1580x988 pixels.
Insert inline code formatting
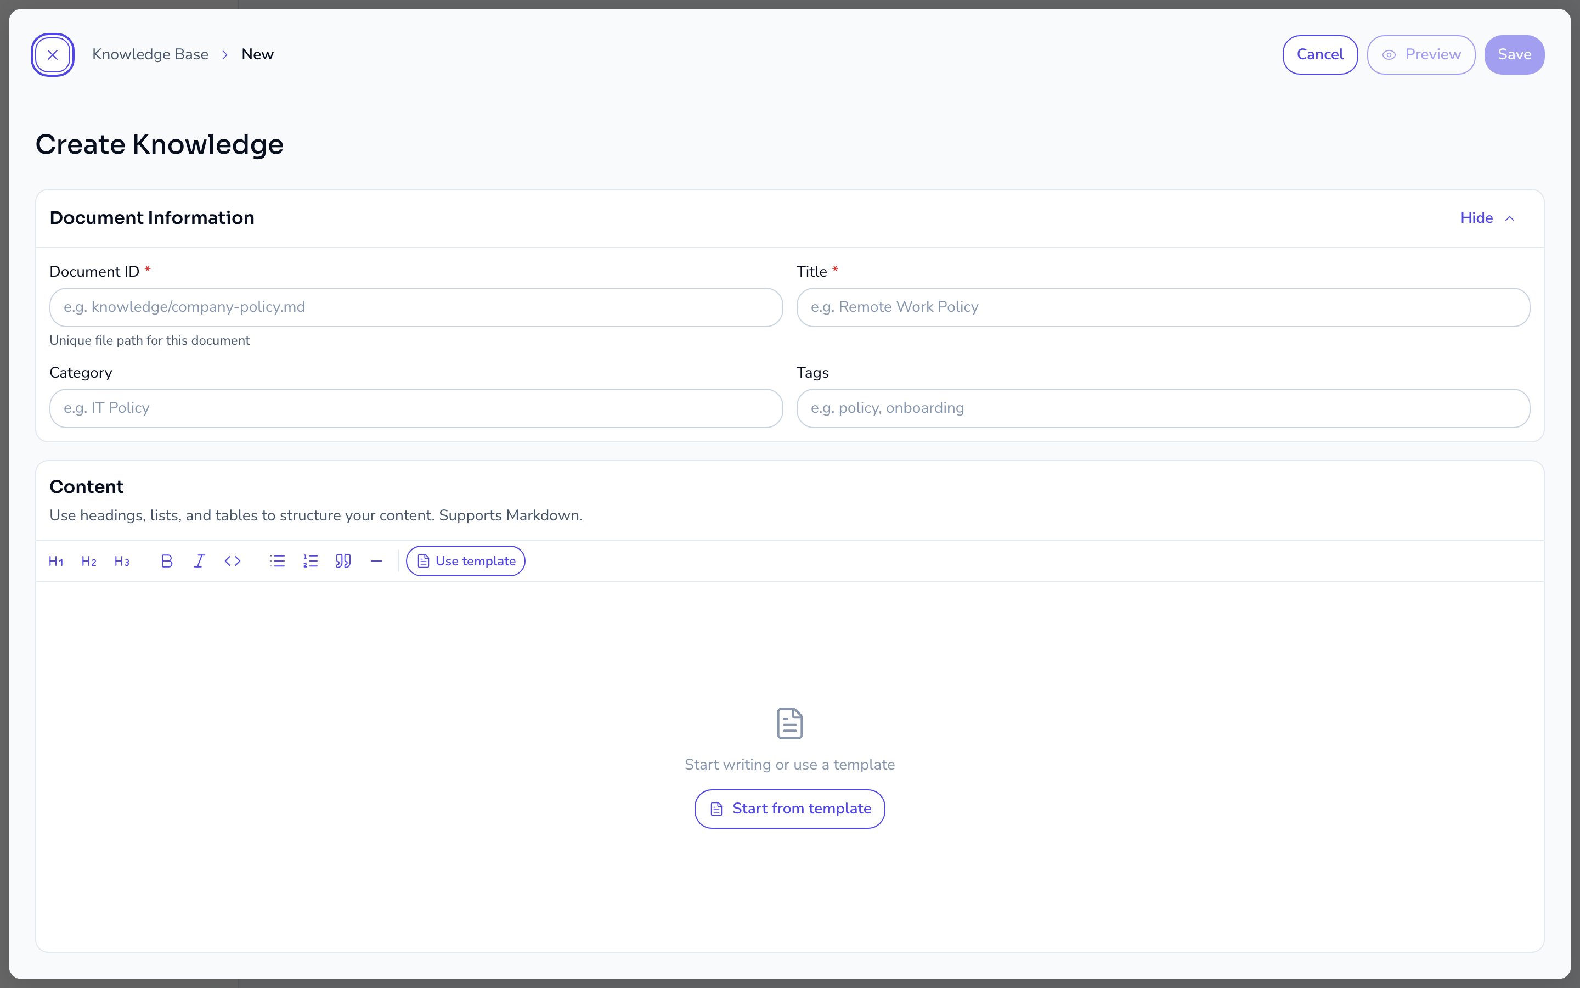233,562
